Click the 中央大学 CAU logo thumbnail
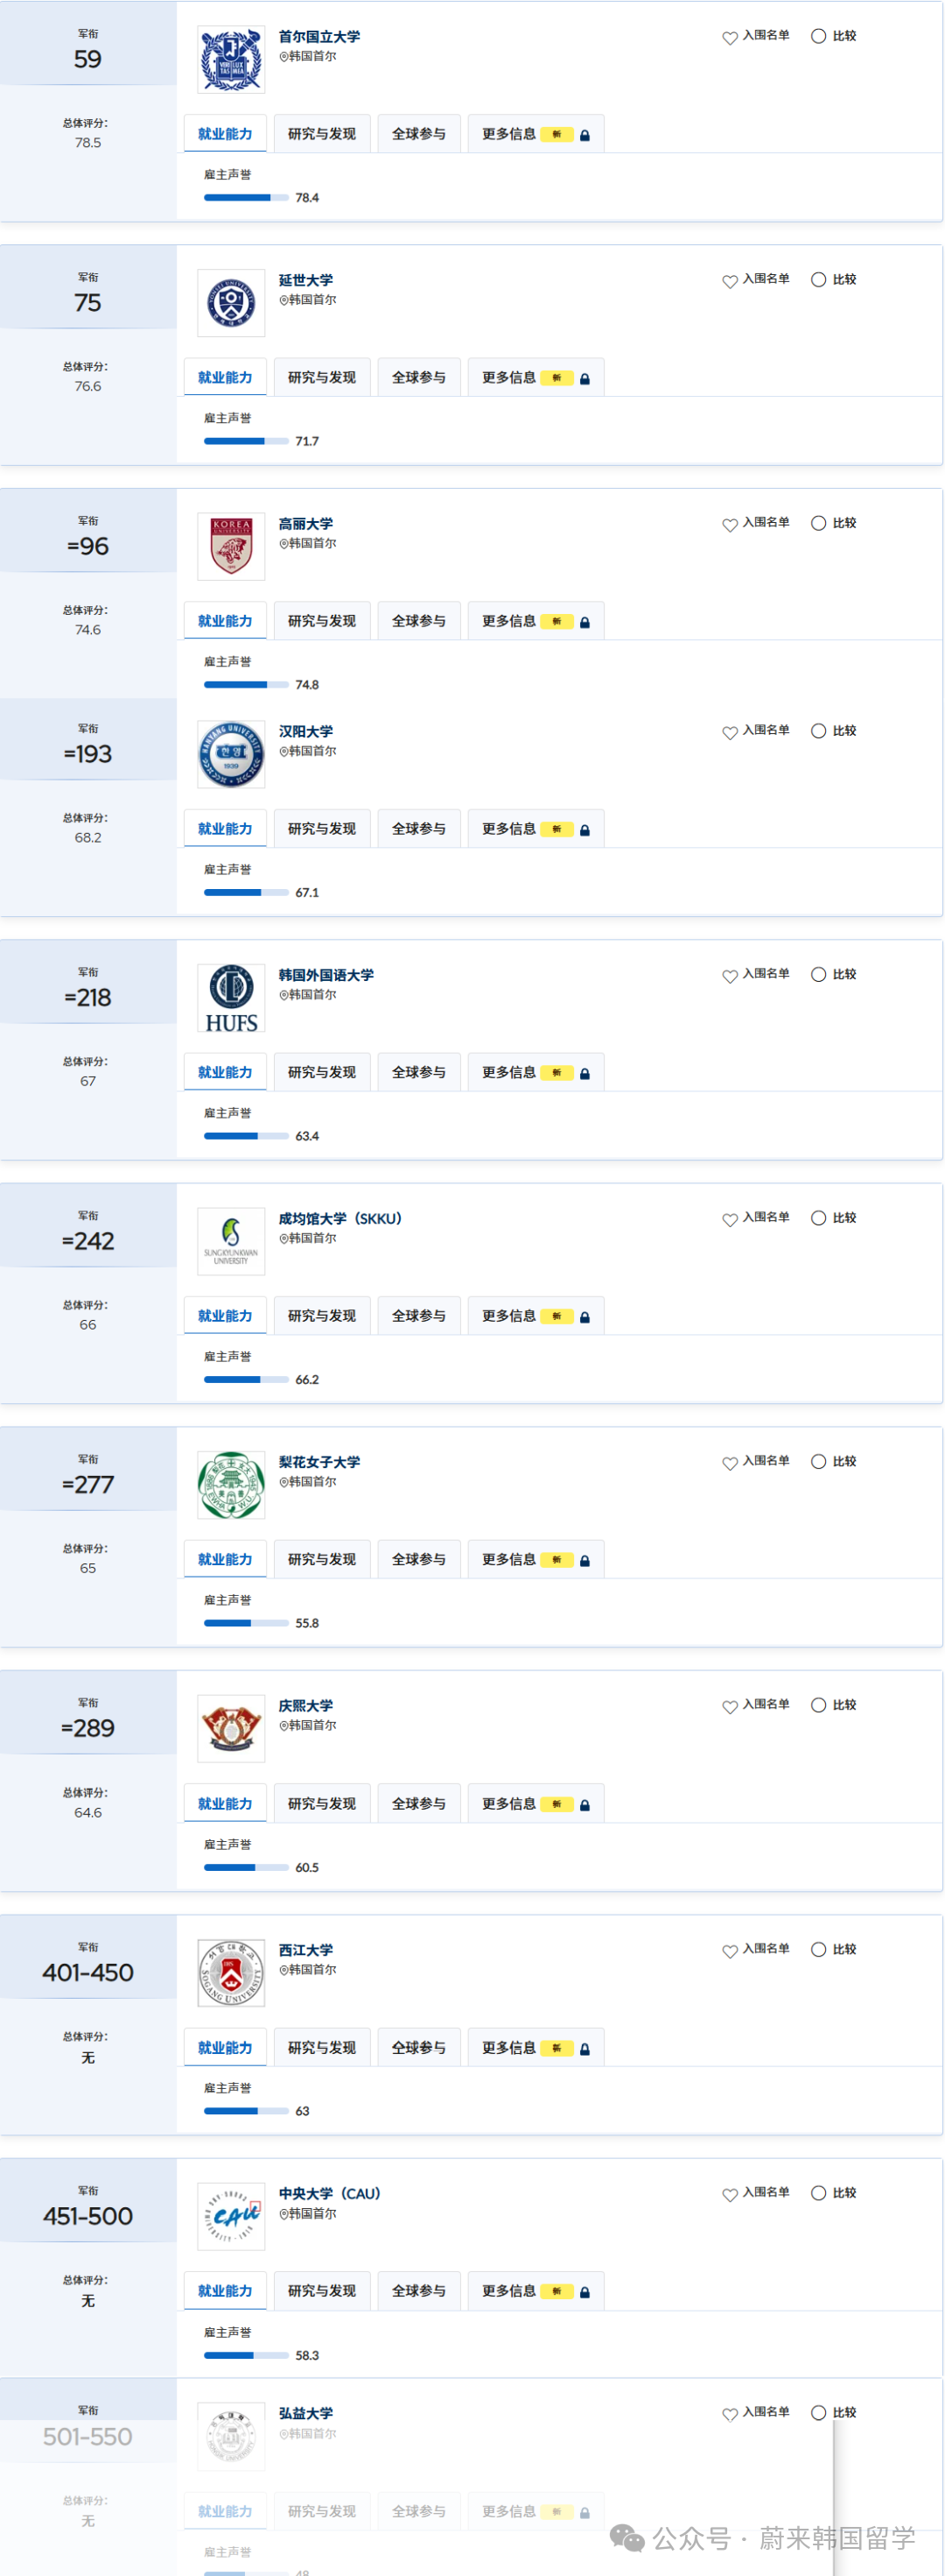Screen dimensions: 945x2576 pyautogui.click(x=231, y=2217)
